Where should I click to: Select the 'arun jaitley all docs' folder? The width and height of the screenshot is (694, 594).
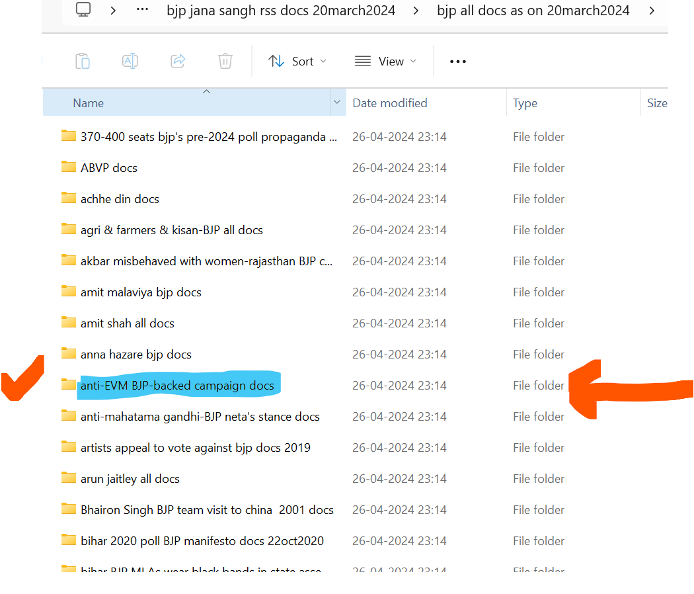click(x=130, y=479)
